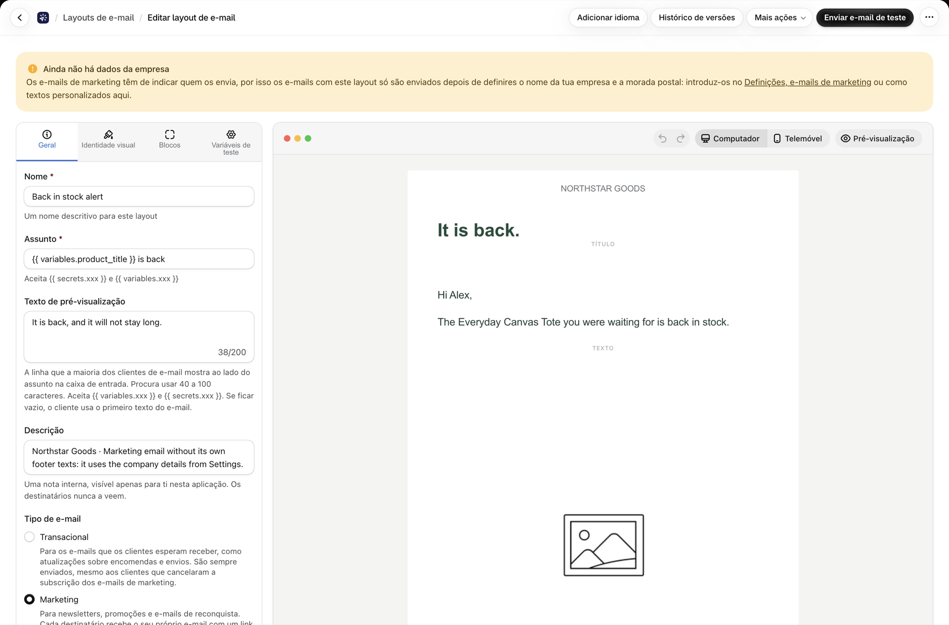Expand the Mais ações dropdown
The image size is (949, 625).
point(779,18)
